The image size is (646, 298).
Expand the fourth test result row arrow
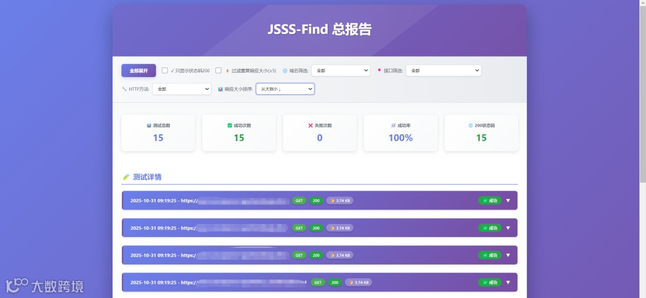pos(508,282)
